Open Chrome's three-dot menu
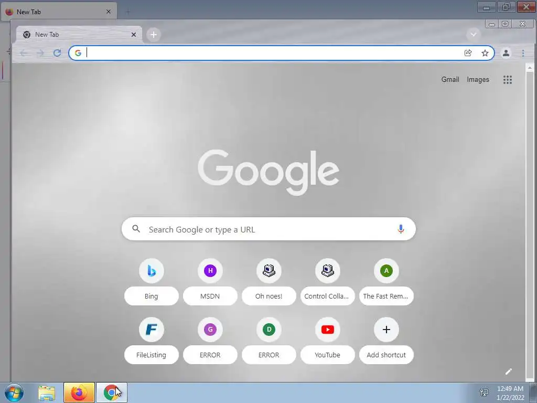537x403 pixels. [523, 53]
